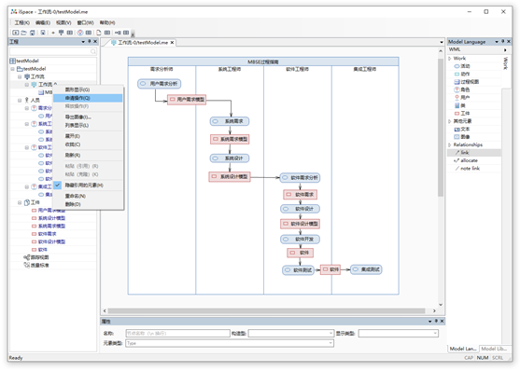Image resolution: width=520 pixels, height=371 pixels.
Task: Click the open folder toolbar icon
Action: 24,33
